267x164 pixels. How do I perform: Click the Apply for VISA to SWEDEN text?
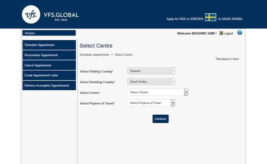click(185, 19)
